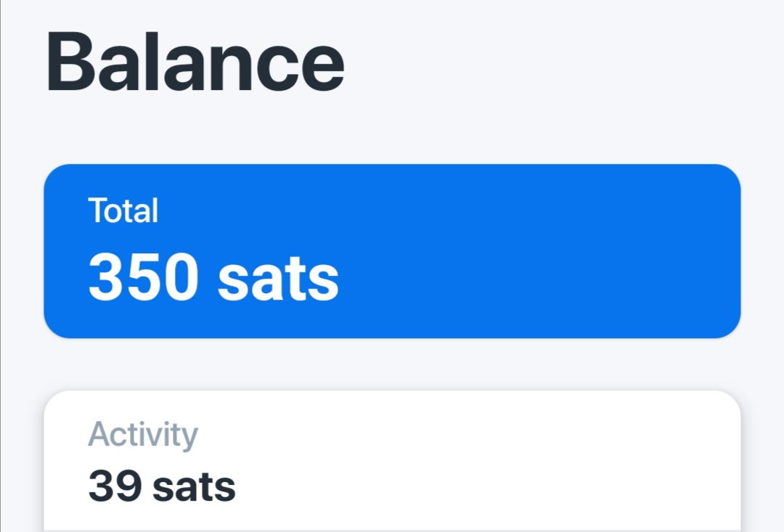The height and width of the screenshot is (532, 784).
Task: Click the space between Balance and Total card
Action: click(x=392, y=128)
